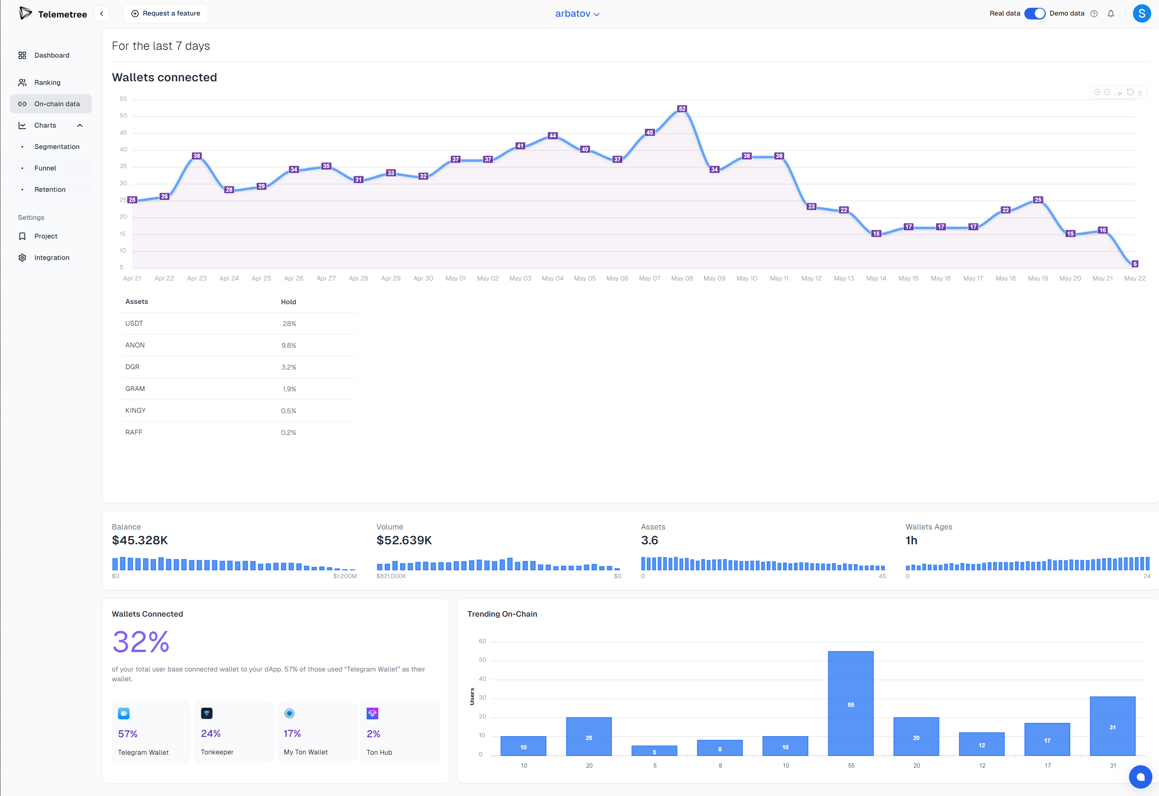Open the chat support bubble
This screenshot has width=1159, height=796.
(1140, 777)
